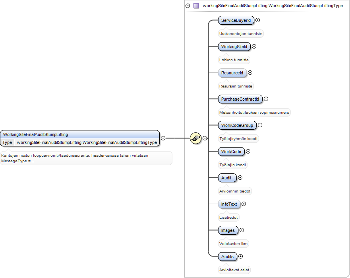Expand the Audit element
The width and height of the screenshot is (350, 278).
click(240, 178)
